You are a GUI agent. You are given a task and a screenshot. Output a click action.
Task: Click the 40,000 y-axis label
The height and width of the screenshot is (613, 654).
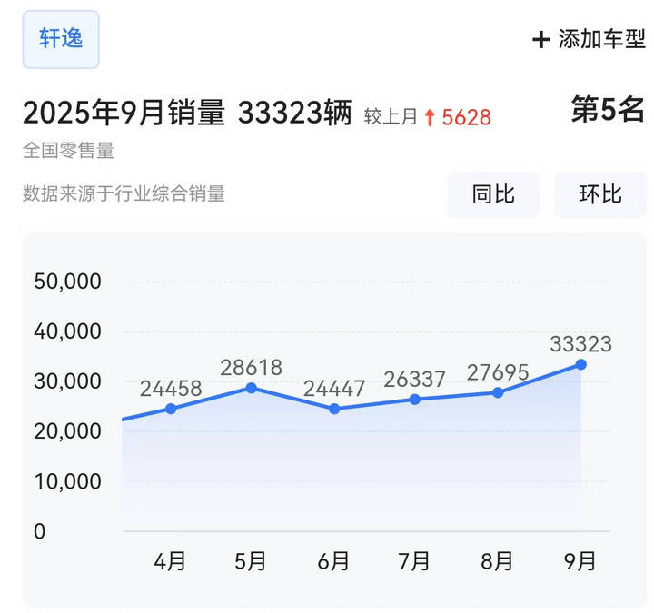tap(67, 331)
